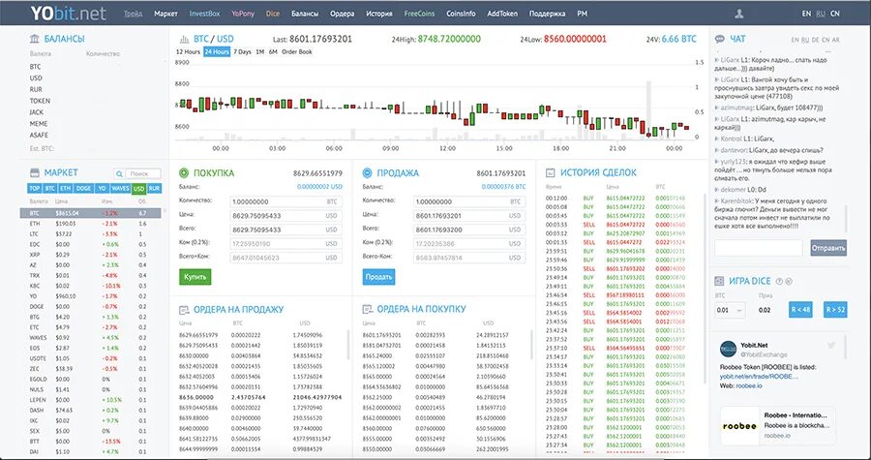Select the 12 Hours chart range
This screenshot has width=871, height=460.
[x=188, y=51]
